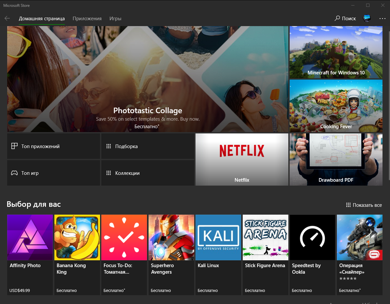Image resolution: width=390 pixels, height=304 pixels.
Task: Open Cooking Fever tile
Action: [x=336, y=106]
